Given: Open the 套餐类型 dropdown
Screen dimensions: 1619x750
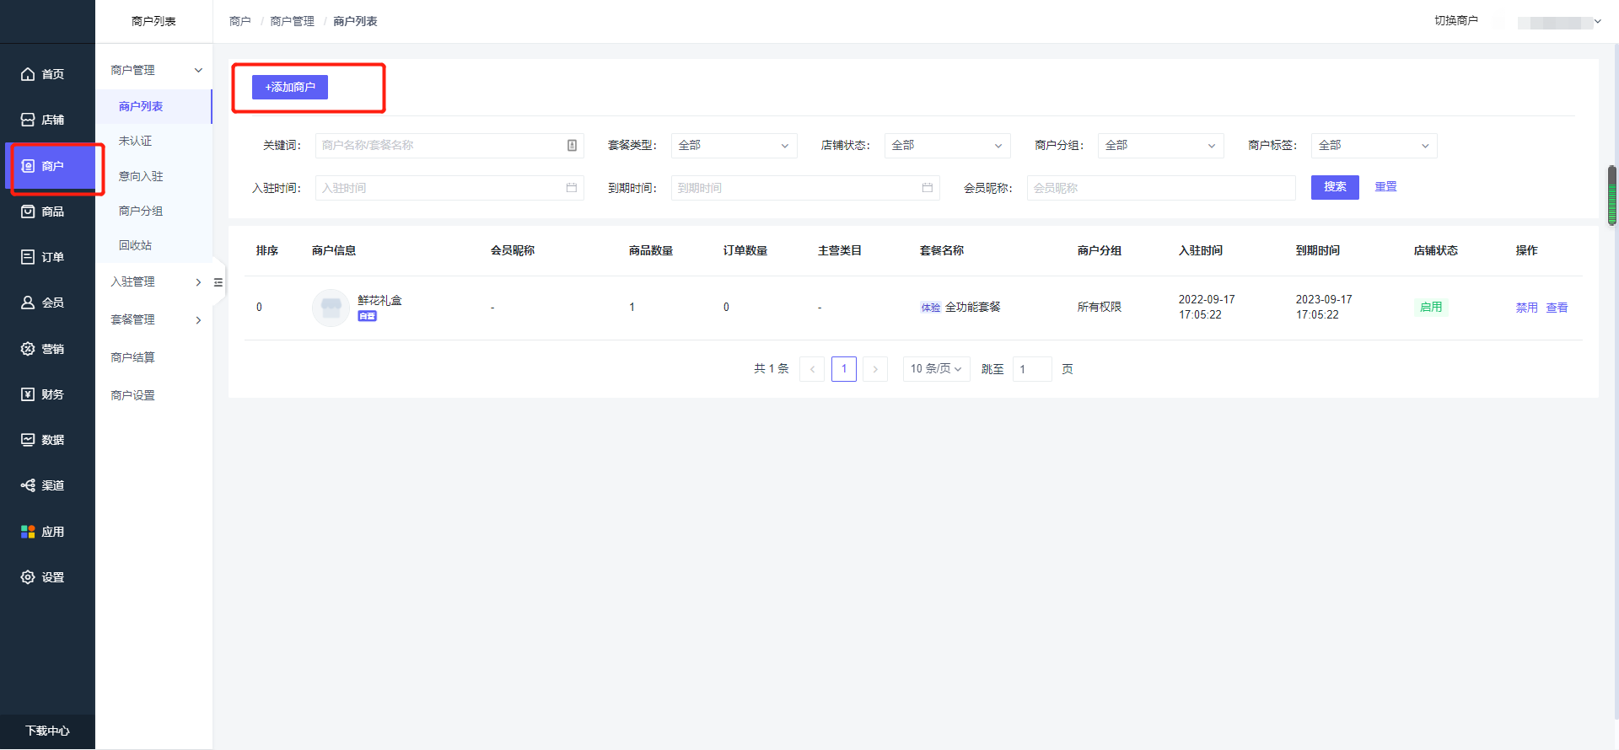Looking at the screenshot, I should [x=733, y=146].
